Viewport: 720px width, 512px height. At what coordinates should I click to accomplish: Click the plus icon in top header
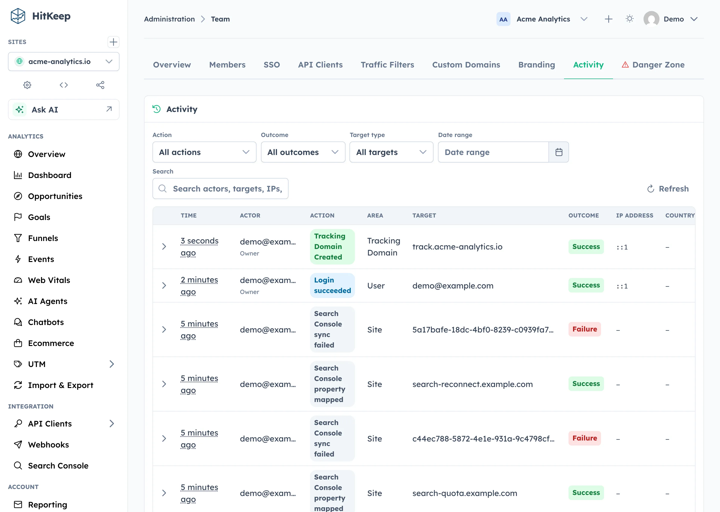click(x=608, y=19)
